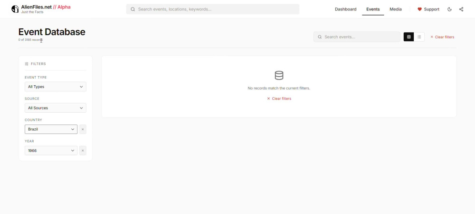Click Clear filters under no records message
The width and height of the screenshot is (475, 214).
pyautogui.click(x=279, y=98)
